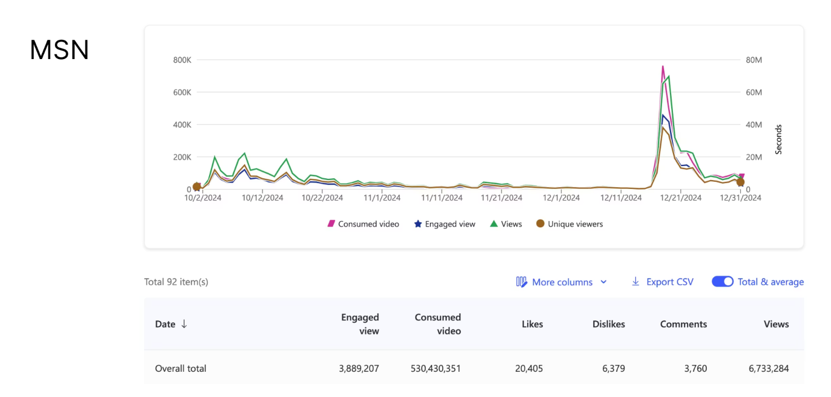The width and height of the screenshot is (831, 397).
Task: Click the brown data point at 12/31/2024
Action: (740, 182)
